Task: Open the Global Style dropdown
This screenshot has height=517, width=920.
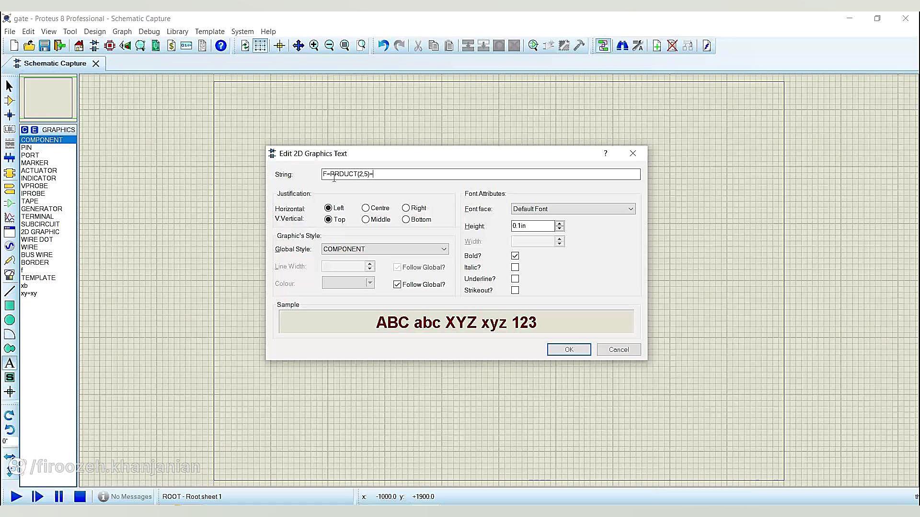Action: 385,249
